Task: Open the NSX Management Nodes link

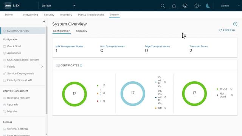Action: pos(70,46)
